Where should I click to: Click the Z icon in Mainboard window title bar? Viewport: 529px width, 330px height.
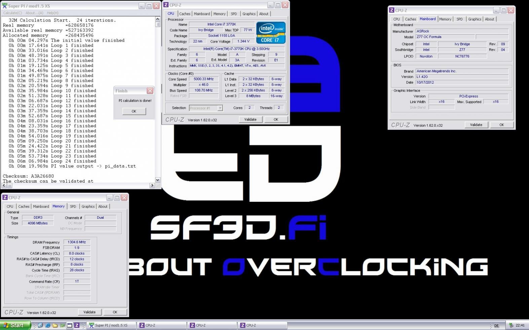(391, 10)
